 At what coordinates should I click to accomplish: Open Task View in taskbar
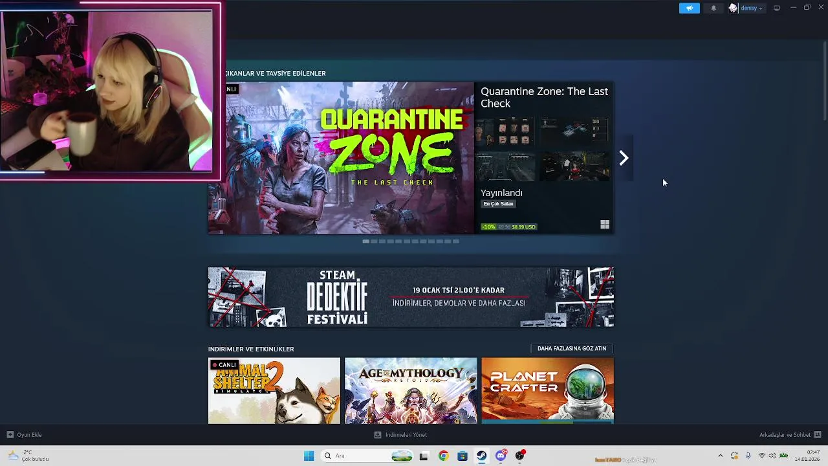pyautogui.click(x=424, y=456)
